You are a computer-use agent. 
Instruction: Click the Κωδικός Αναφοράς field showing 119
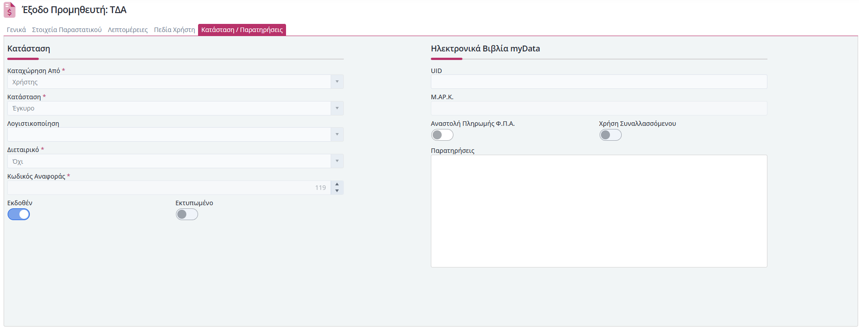[x=169, y=188]
